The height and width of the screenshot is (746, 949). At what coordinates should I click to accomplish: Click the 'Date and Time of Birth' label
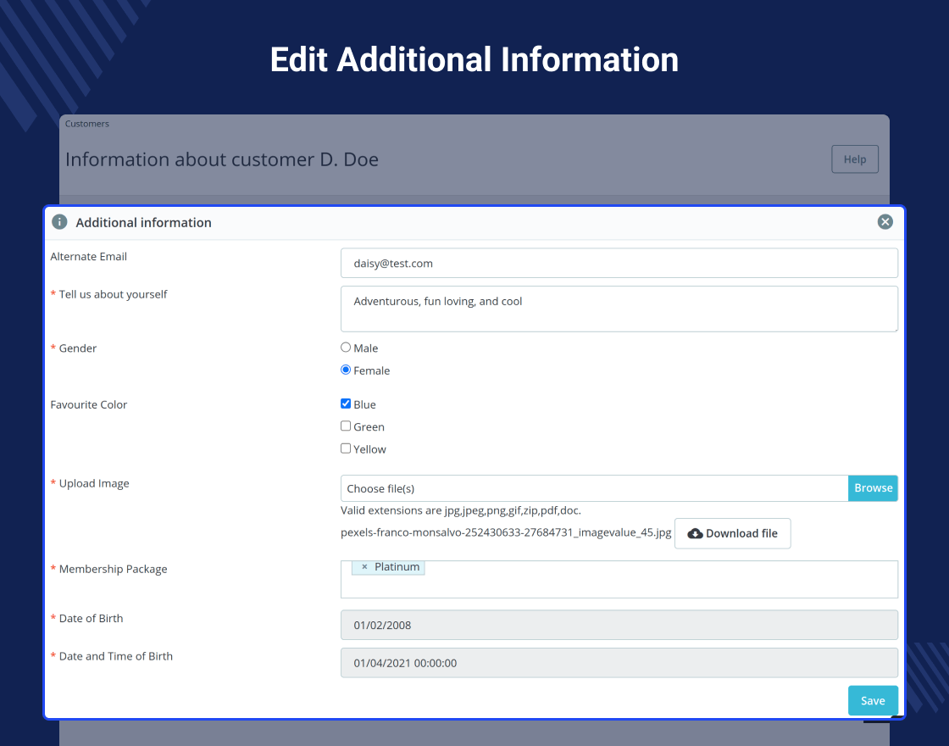click(x=115, y=656)
